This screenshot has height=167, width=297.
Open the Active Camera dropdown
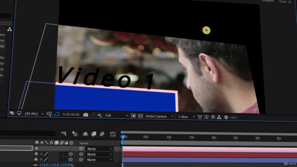(160, 116)
